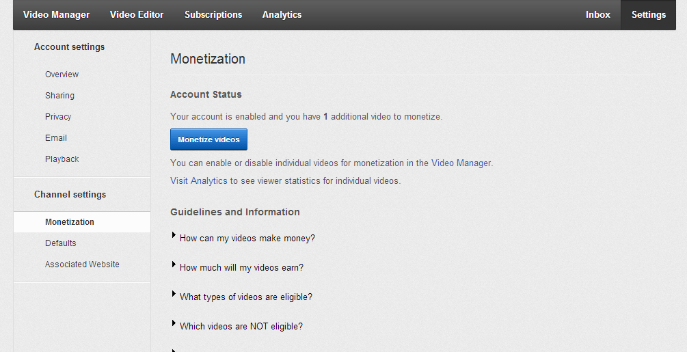Expand 'Which videos are NOT eligible?' section
The width and height of the screenshot is (687, 352).
pos(241,327)
